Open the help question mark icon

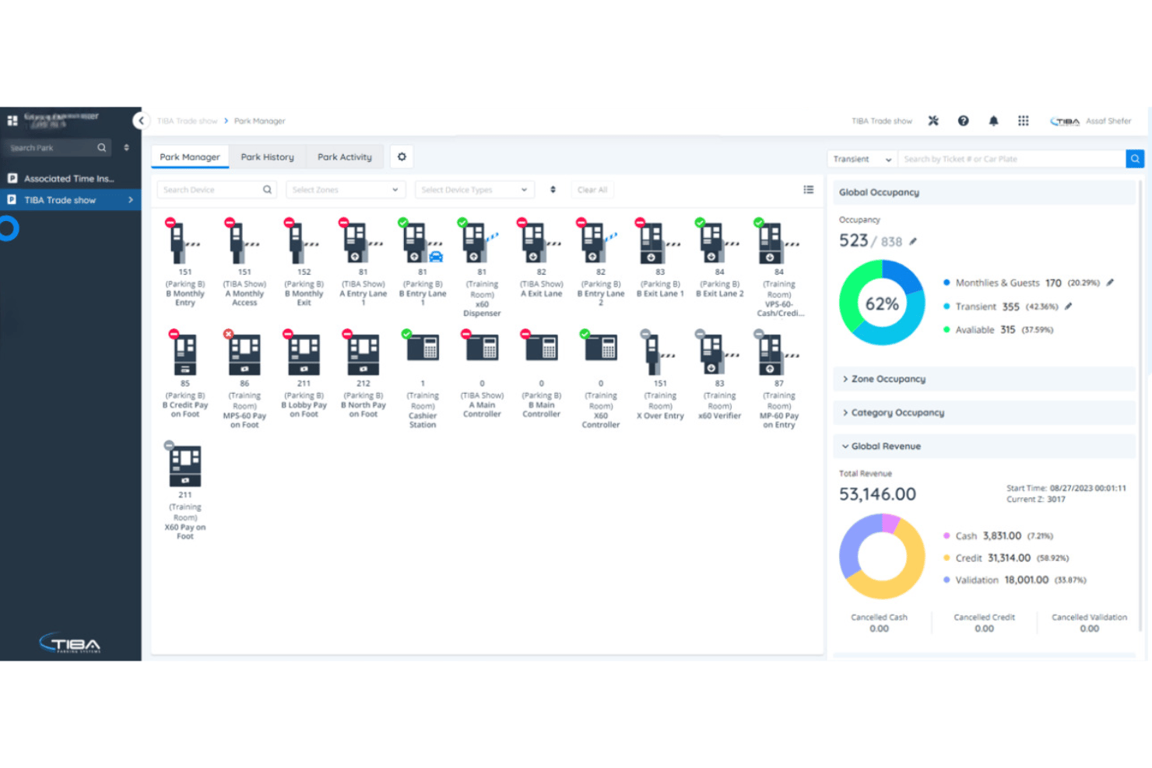point(963,121)
